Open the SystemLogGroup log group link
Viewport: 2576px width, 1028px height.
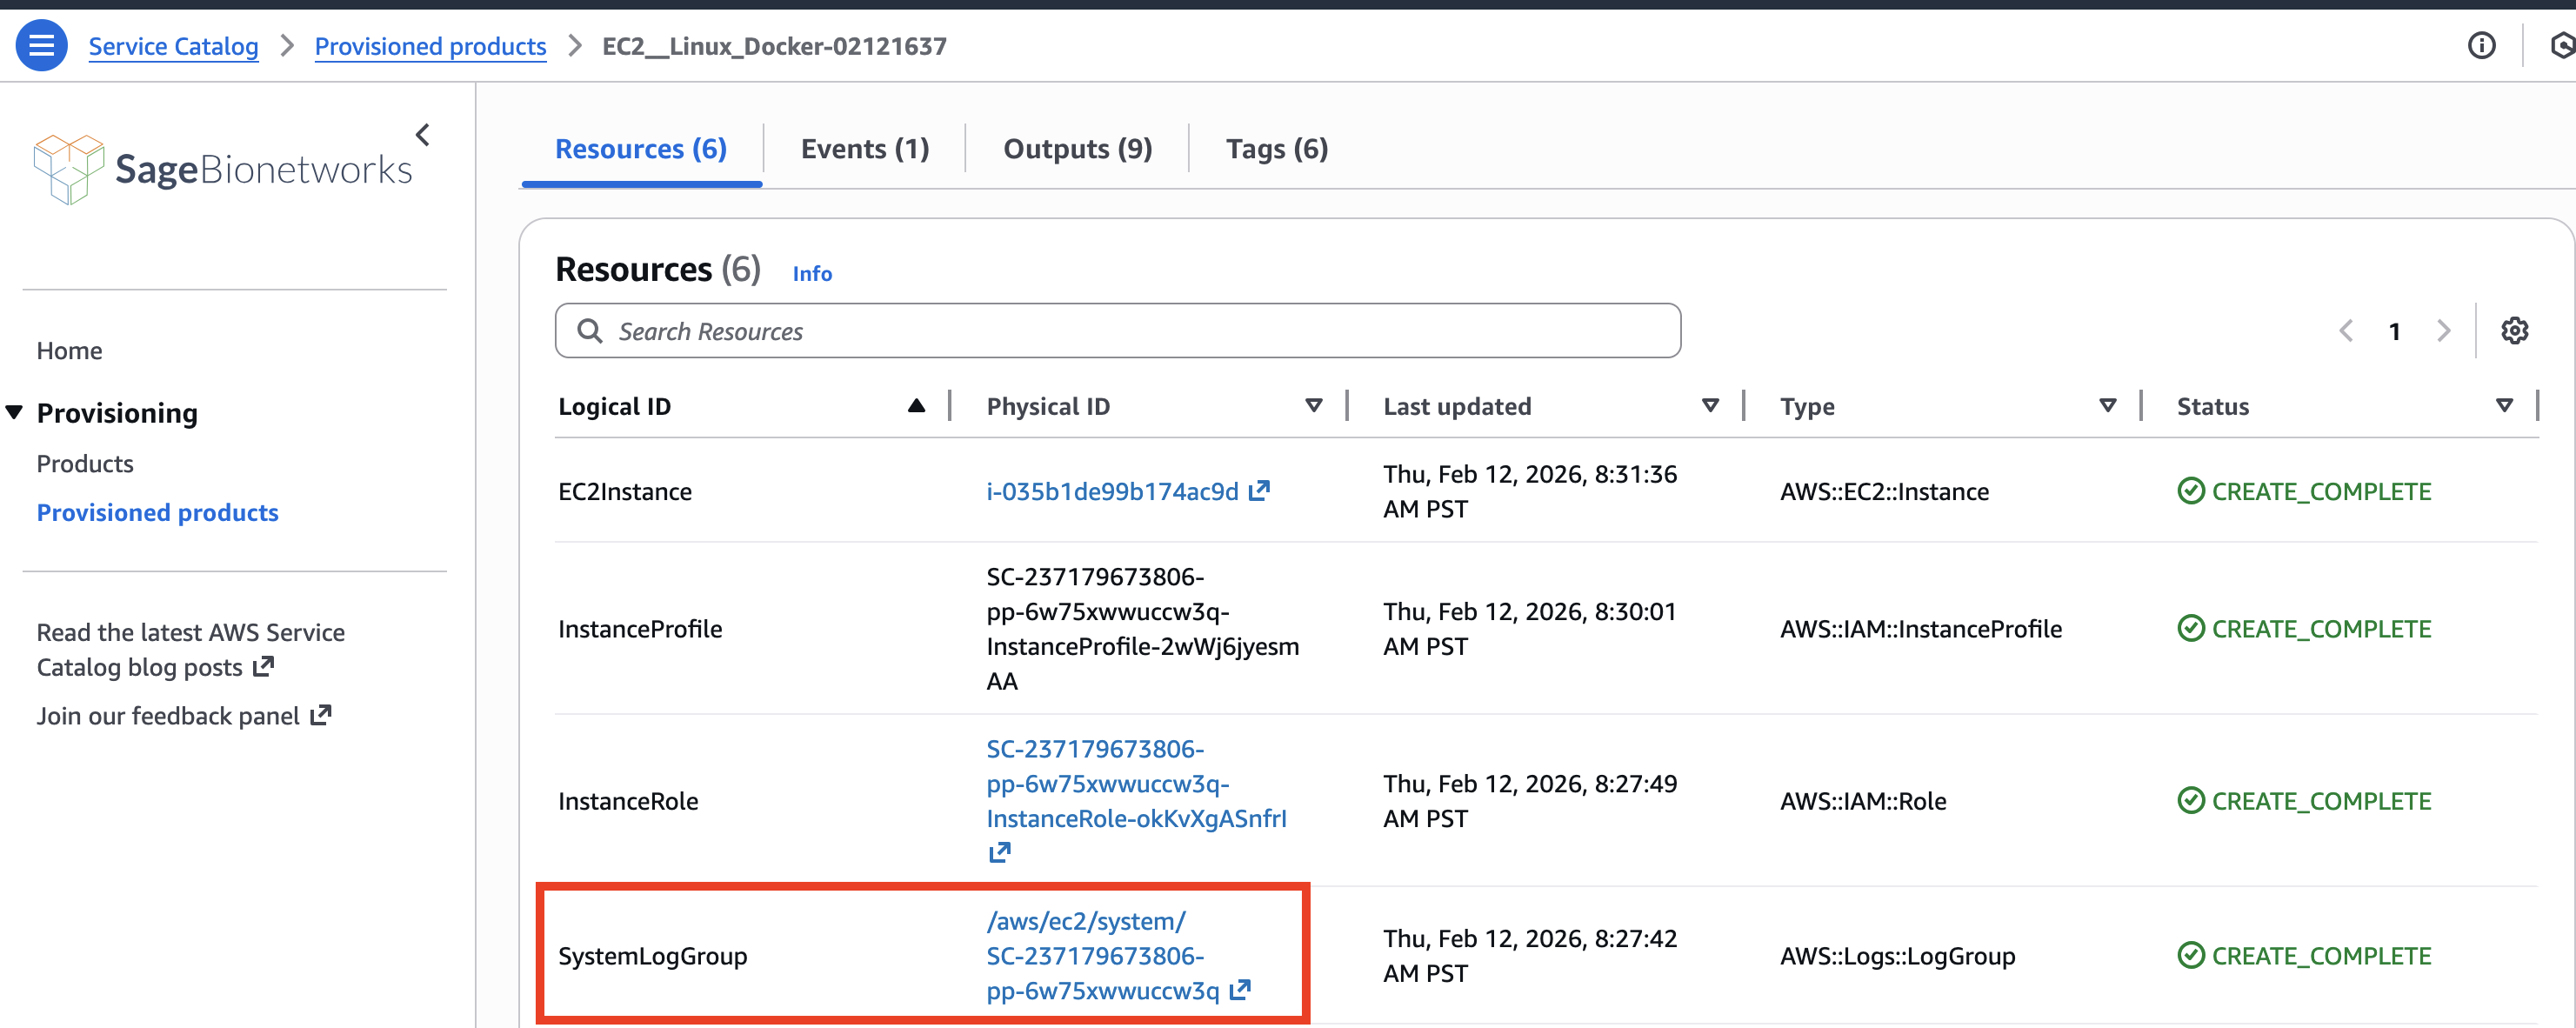[1095, 956]
